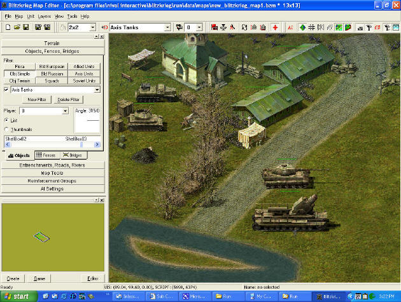Open the Windows start button
The height and width of the screenshot is (302, 401).
(x=18, y=296)
